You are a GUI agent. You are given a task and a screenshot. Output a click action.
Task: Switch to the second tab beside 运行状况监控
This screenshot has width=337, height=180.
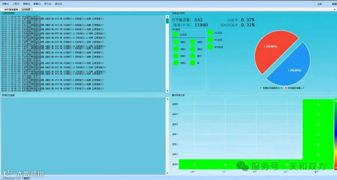pos(26,9)
